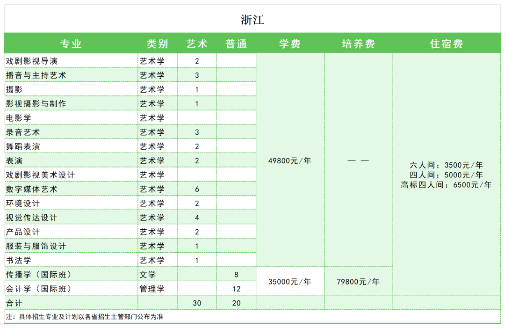Select the 普通 column header
The width and height of the screenshot is (505, 328).
pos(236,44)
